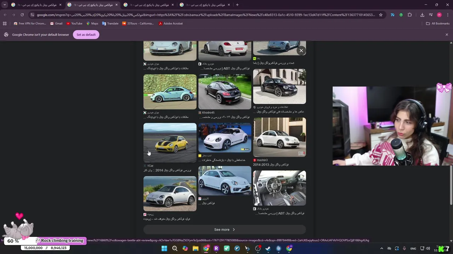Open Free VPN for Chrome bookmark
Image resolution: width=453 pixels, height=254 pixels.
tap(30, 23)
